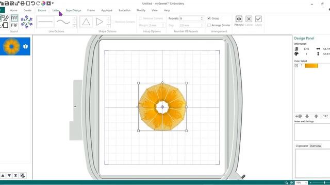330x185 pixels.
Task: Adjust the Gap stepper value
Action: coord(202,25)
